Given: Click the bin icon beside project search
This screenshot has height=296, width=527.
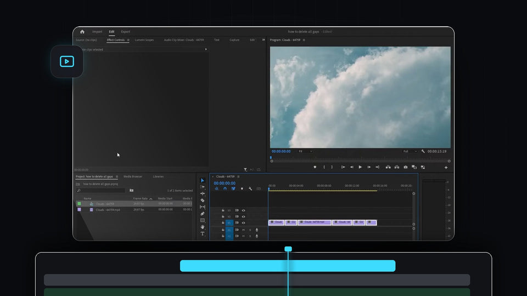Looking at the screenshot, I should (131, 190).
